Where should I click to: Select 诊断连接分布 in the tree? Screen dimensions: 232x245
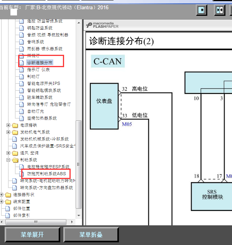click(40, 63)
